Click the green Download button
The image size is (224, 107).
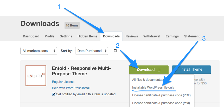coord(146,70)
